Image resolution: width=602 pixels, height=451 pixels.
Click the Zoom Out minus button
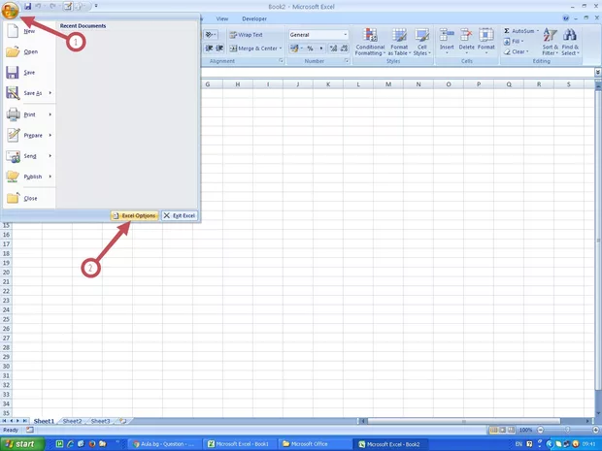(540, 430)
